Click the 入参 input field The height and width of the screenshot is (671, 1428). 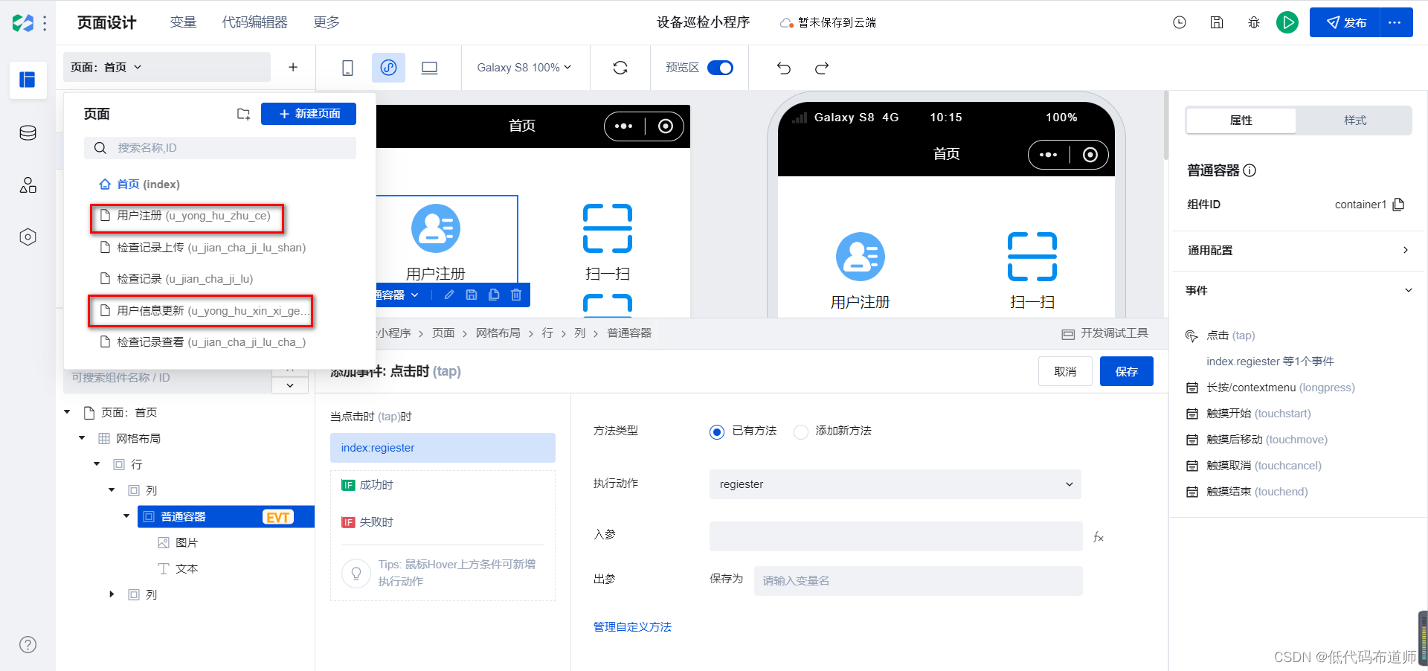click(895, 536)
